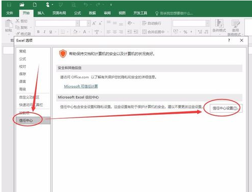Screen dimensions: 252x192
Task: Click the 信任中心设置 button
Action: coord(226,108)
